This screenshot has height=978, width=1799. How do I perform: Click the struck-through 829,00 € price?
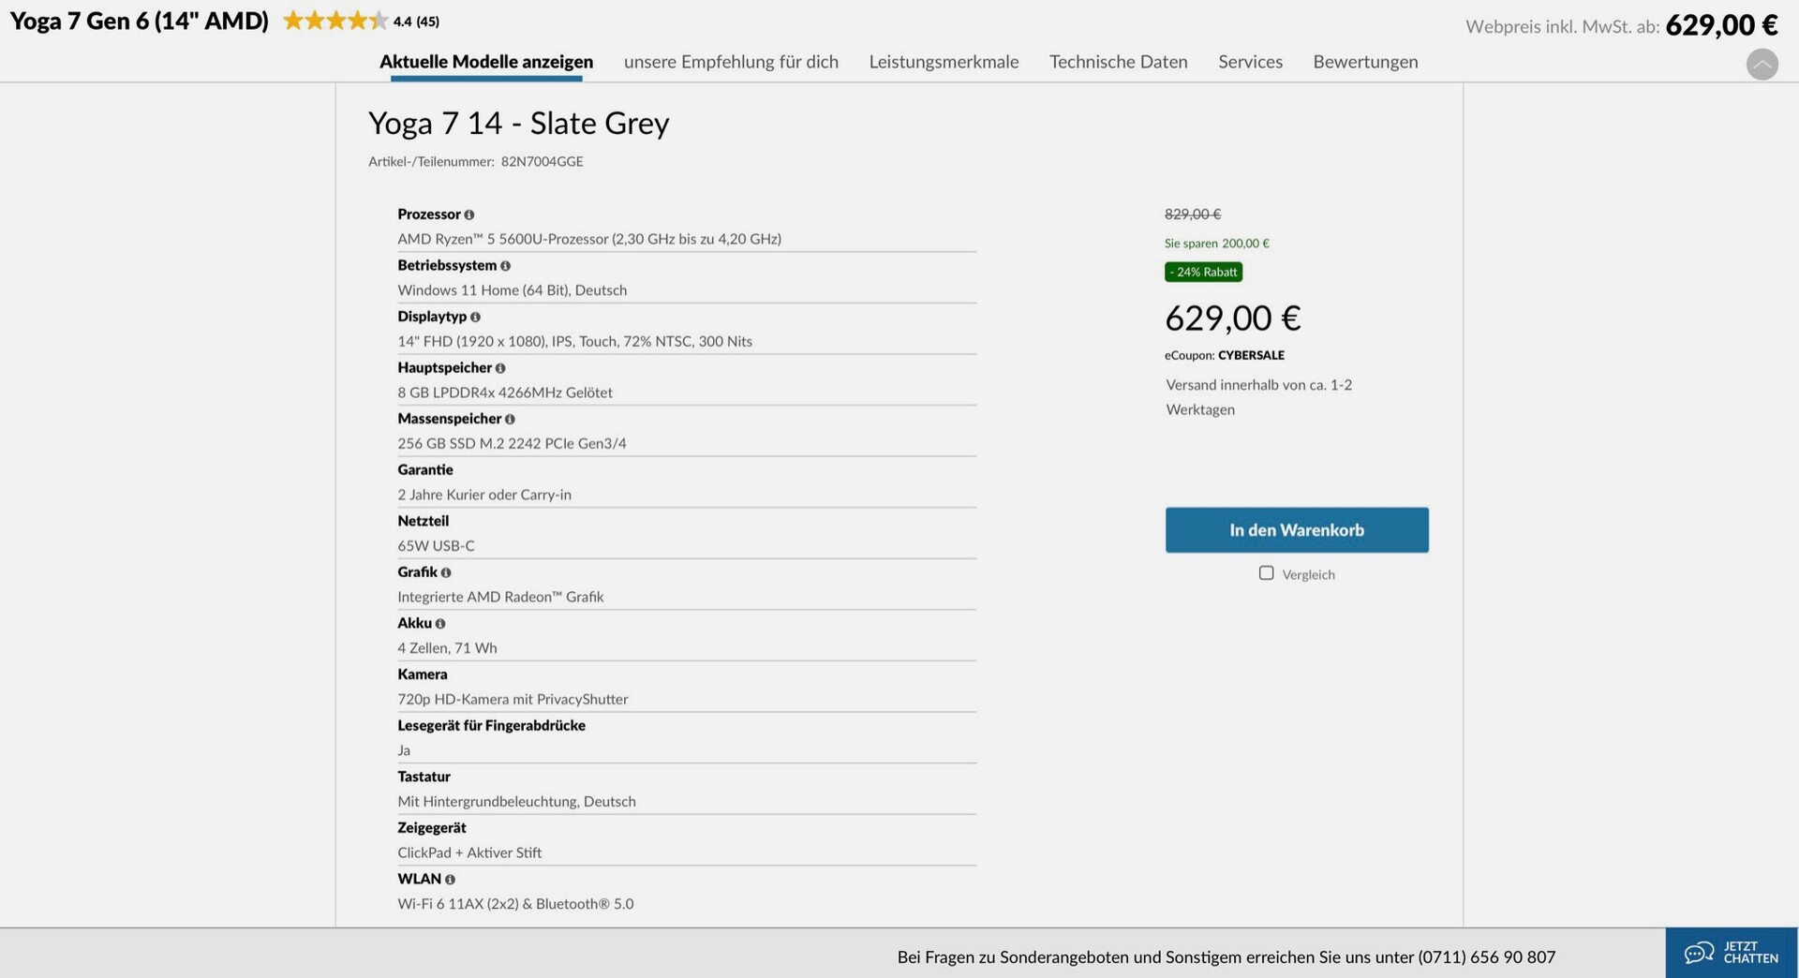pos(1193,215)
